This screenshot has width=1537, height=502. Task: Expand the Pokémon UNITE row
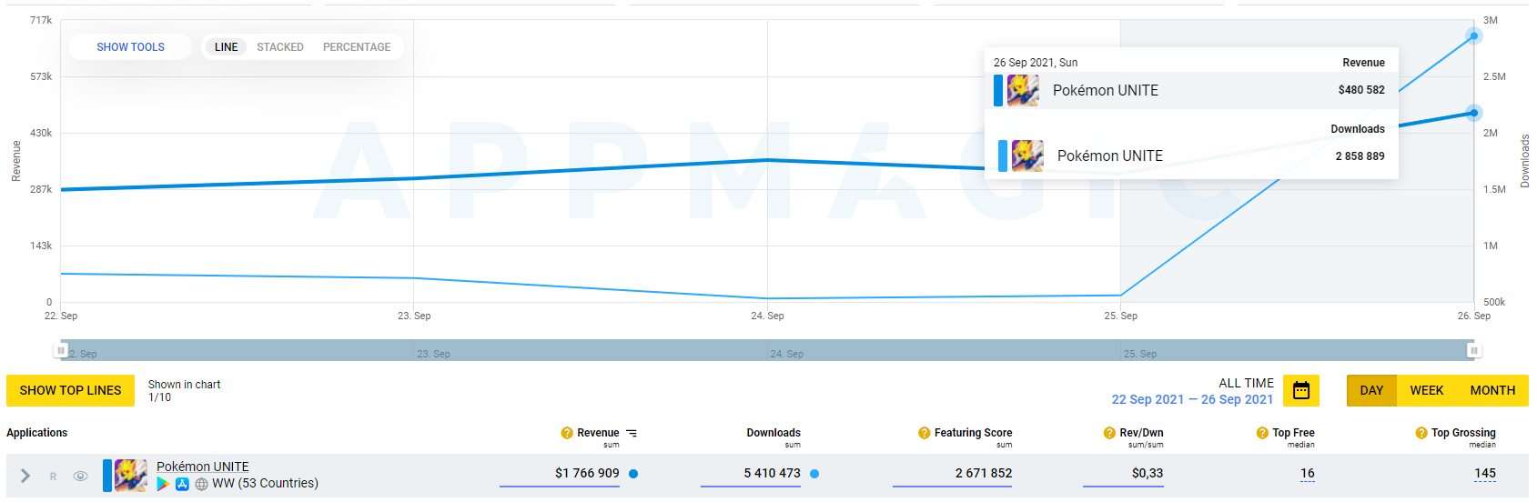click(25, 476)
